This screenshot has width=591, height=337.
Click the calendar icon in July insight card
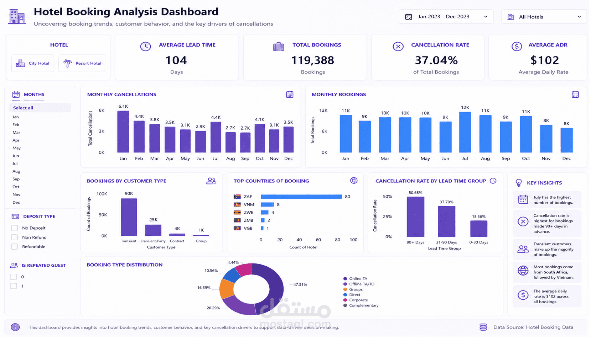[x=523, y=199]
